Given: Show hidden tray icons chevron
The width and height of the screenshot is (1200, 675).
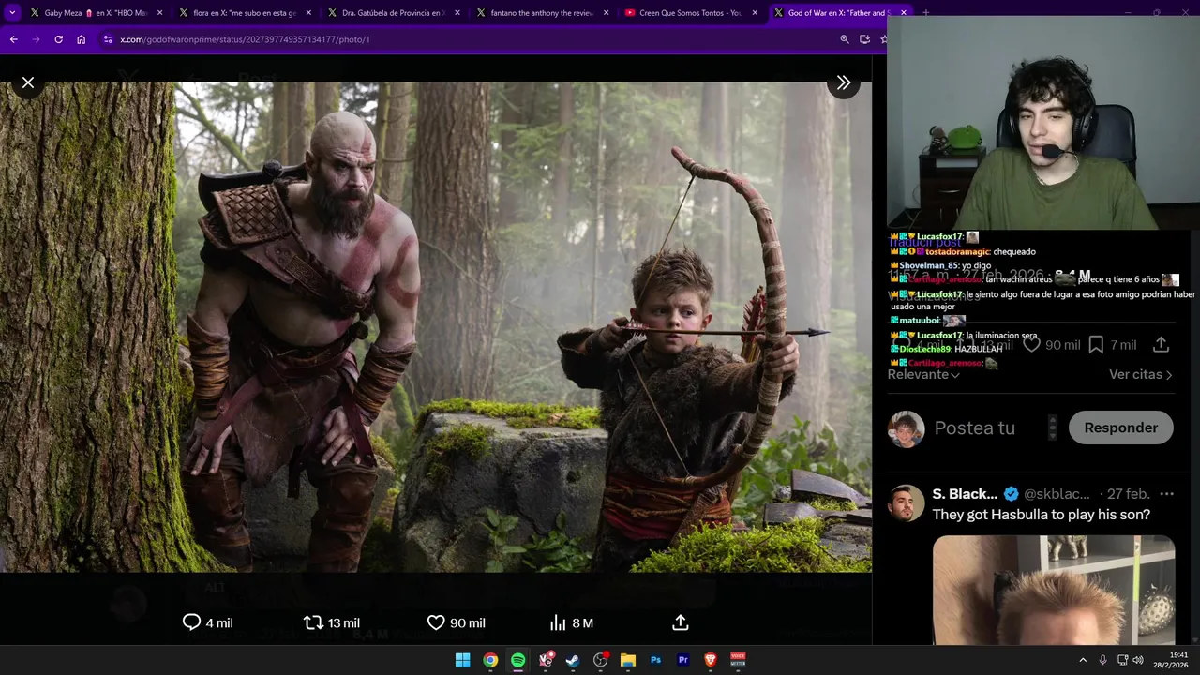Looking at the screenshot, I should [x=1083, y=660].
